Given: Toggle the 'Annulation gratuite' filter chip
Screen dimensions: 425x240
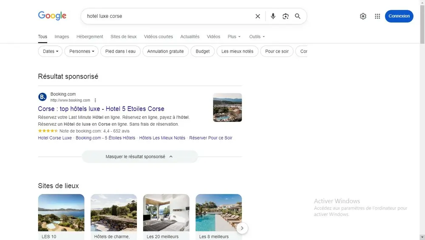Looking at the screenshot, I should tap(165, 51).
